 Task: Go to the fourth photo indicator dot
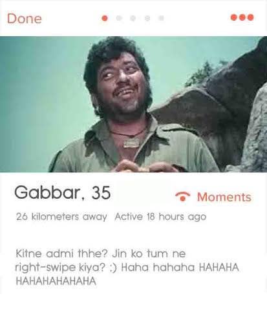click(147, 18)
